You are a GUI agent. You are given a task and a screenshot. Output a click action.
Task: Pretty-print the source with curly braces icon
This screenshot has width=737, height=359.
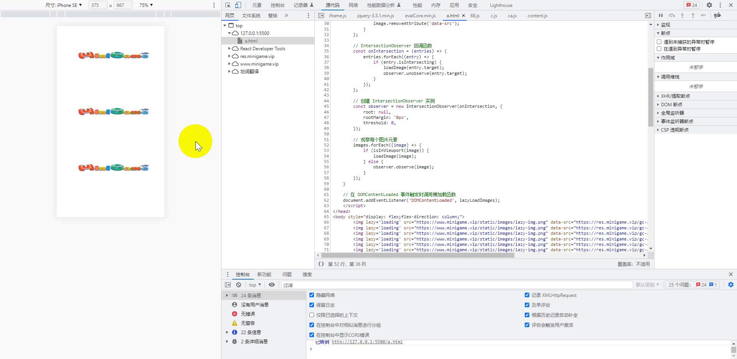[321, 264]
